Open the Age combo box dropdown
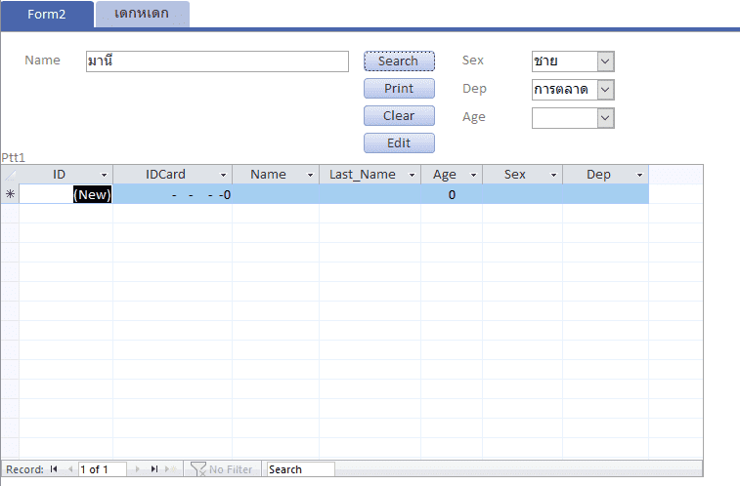 pos(605,118)
